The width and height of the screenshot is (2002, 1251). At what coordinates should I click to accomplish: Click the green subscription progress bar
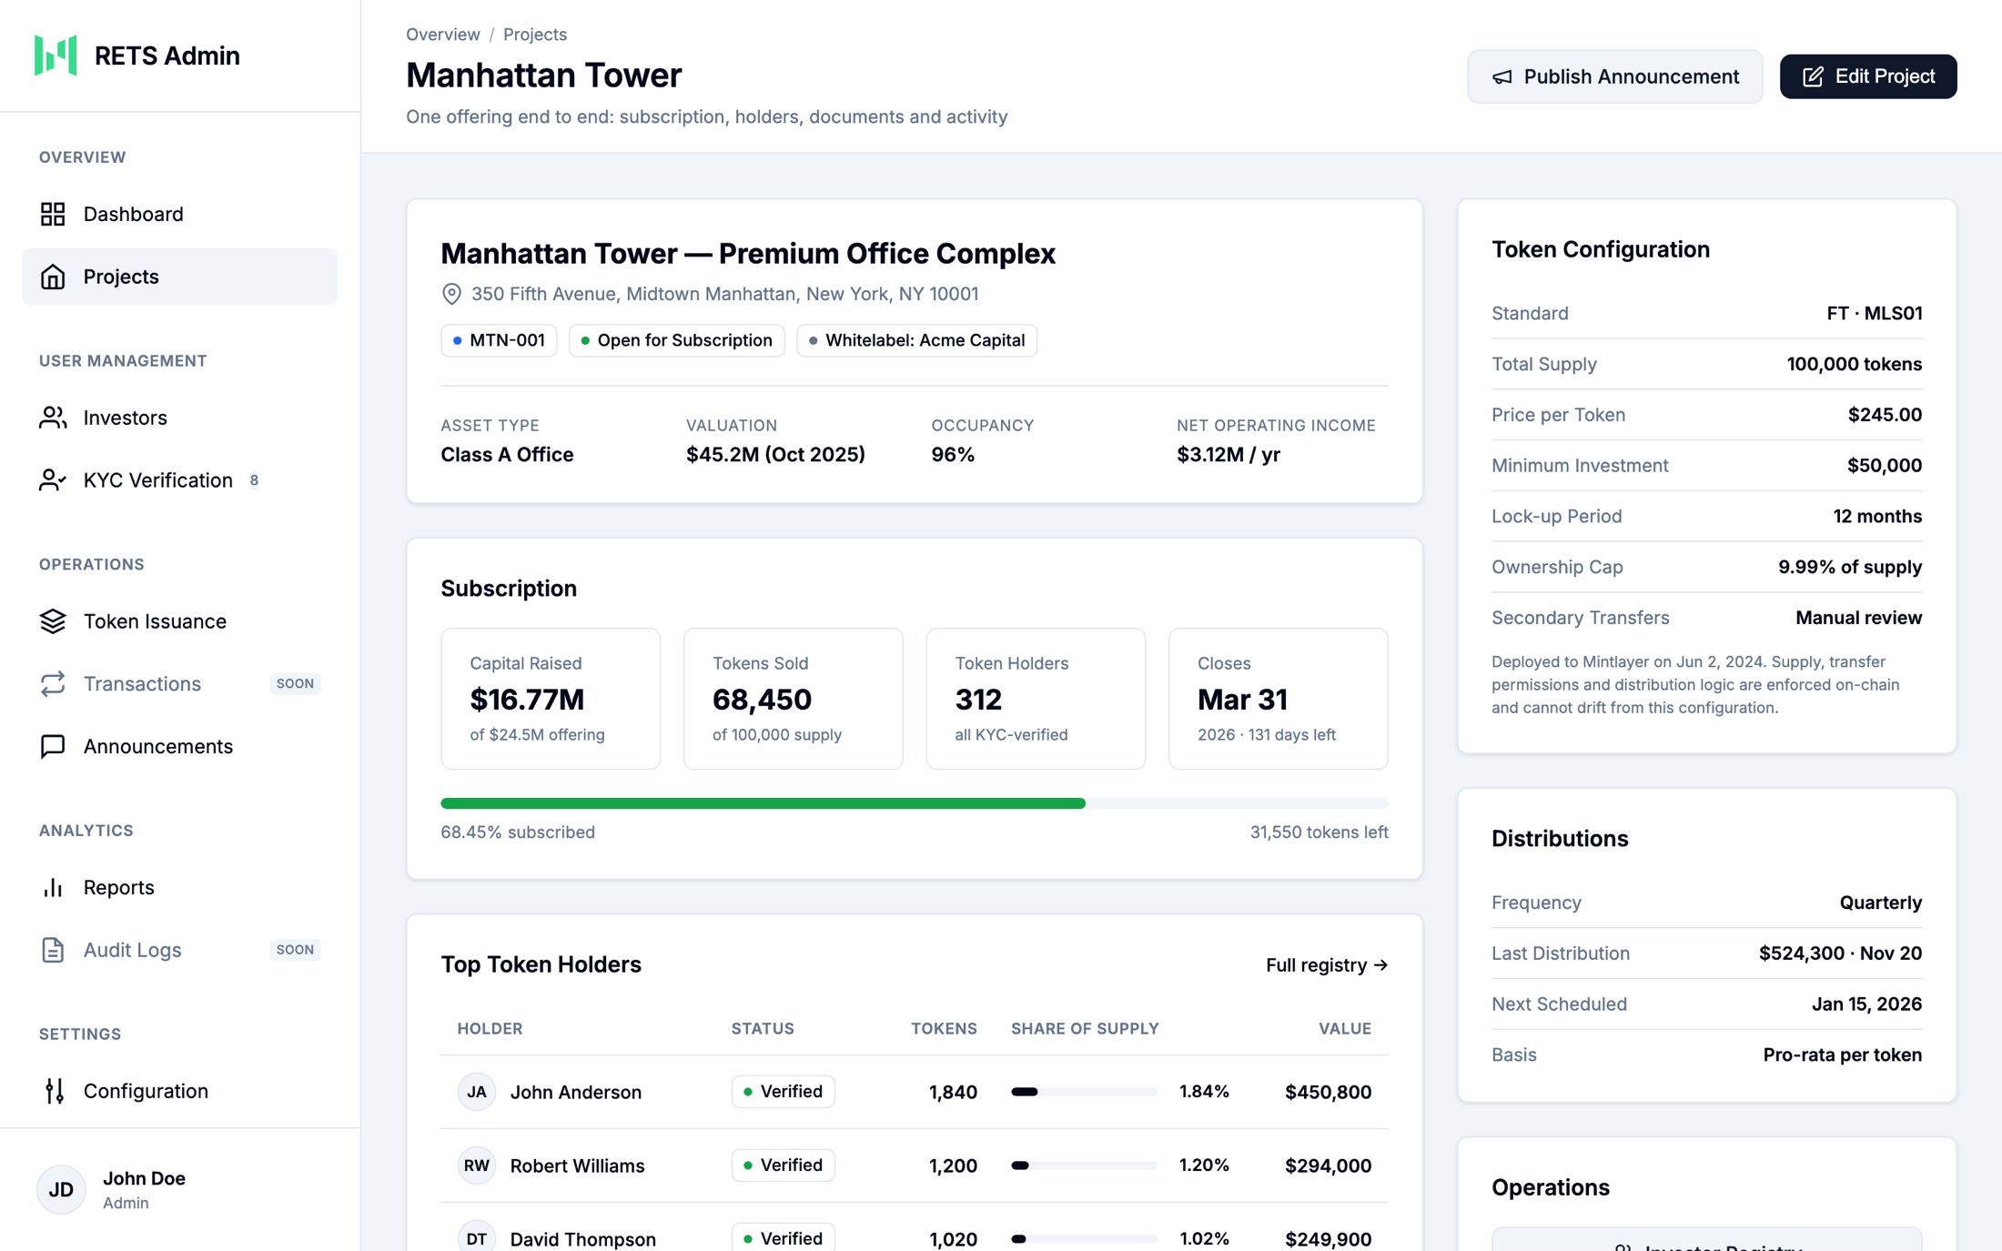pyautogui.click(x=915, y=803)
